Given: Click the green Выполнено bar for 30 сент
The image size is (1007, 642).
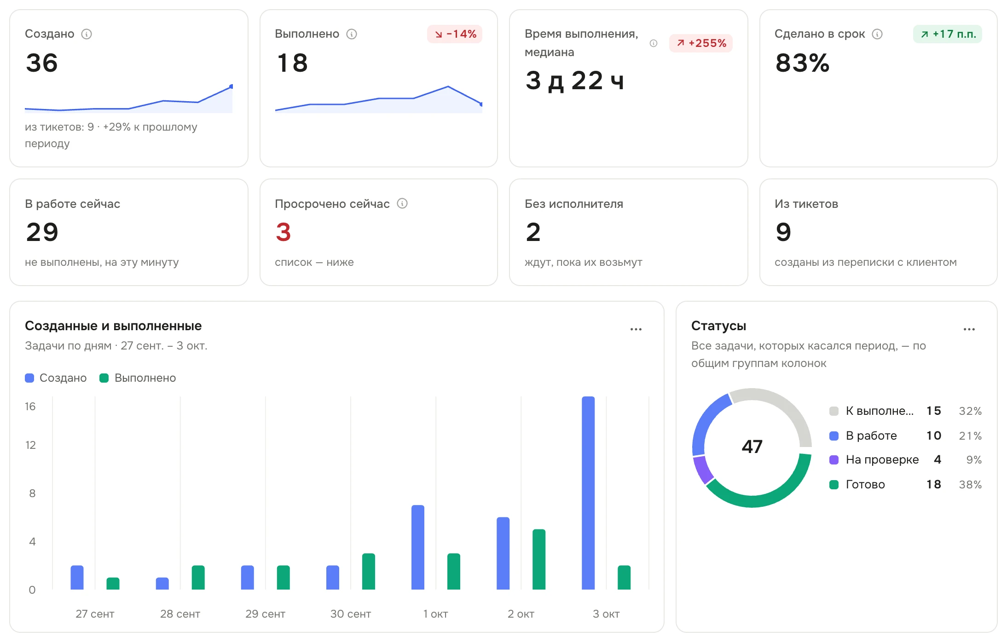Looking at the screenshot, I should pos(369,571).
